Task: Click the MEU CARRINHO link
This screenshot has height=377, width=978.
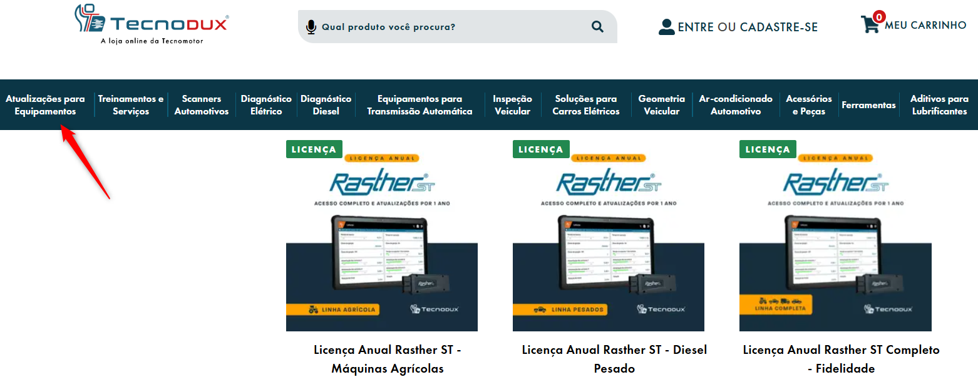Action: (x=925, y=25)
